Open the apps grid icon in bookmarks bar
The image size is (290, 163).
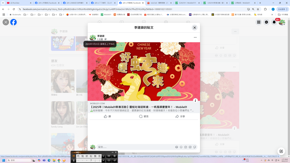coord(4,14)
